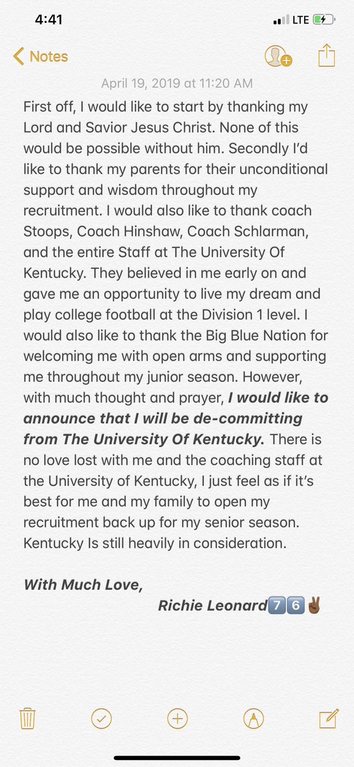Tap the bold de-committing announcement text

coord(176,418)
